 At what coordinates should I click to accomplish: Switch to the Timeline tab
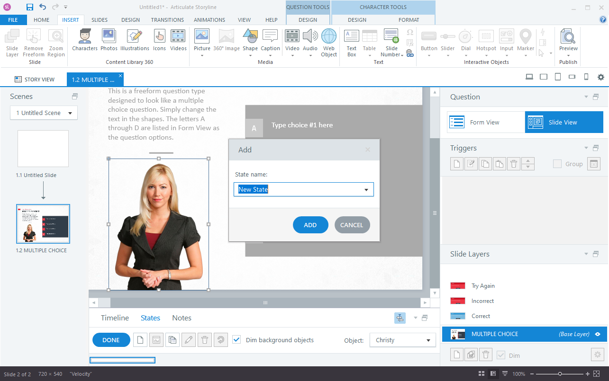click(115, 318)
